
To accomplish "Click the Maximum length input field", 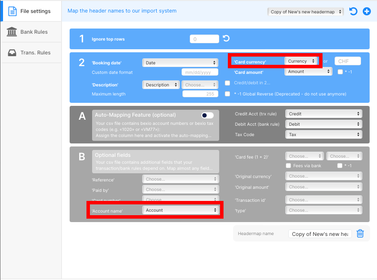I will click(x=200, y=94).
